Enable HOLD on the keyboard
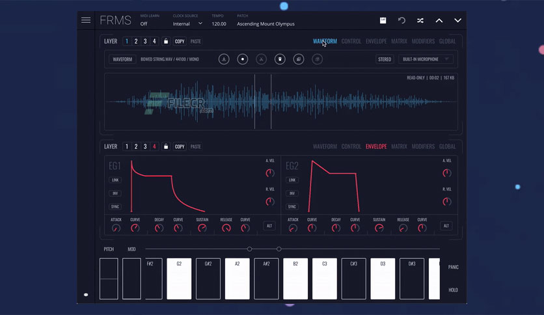This screenshot has height=315, width=544. [x=453, y=290]
